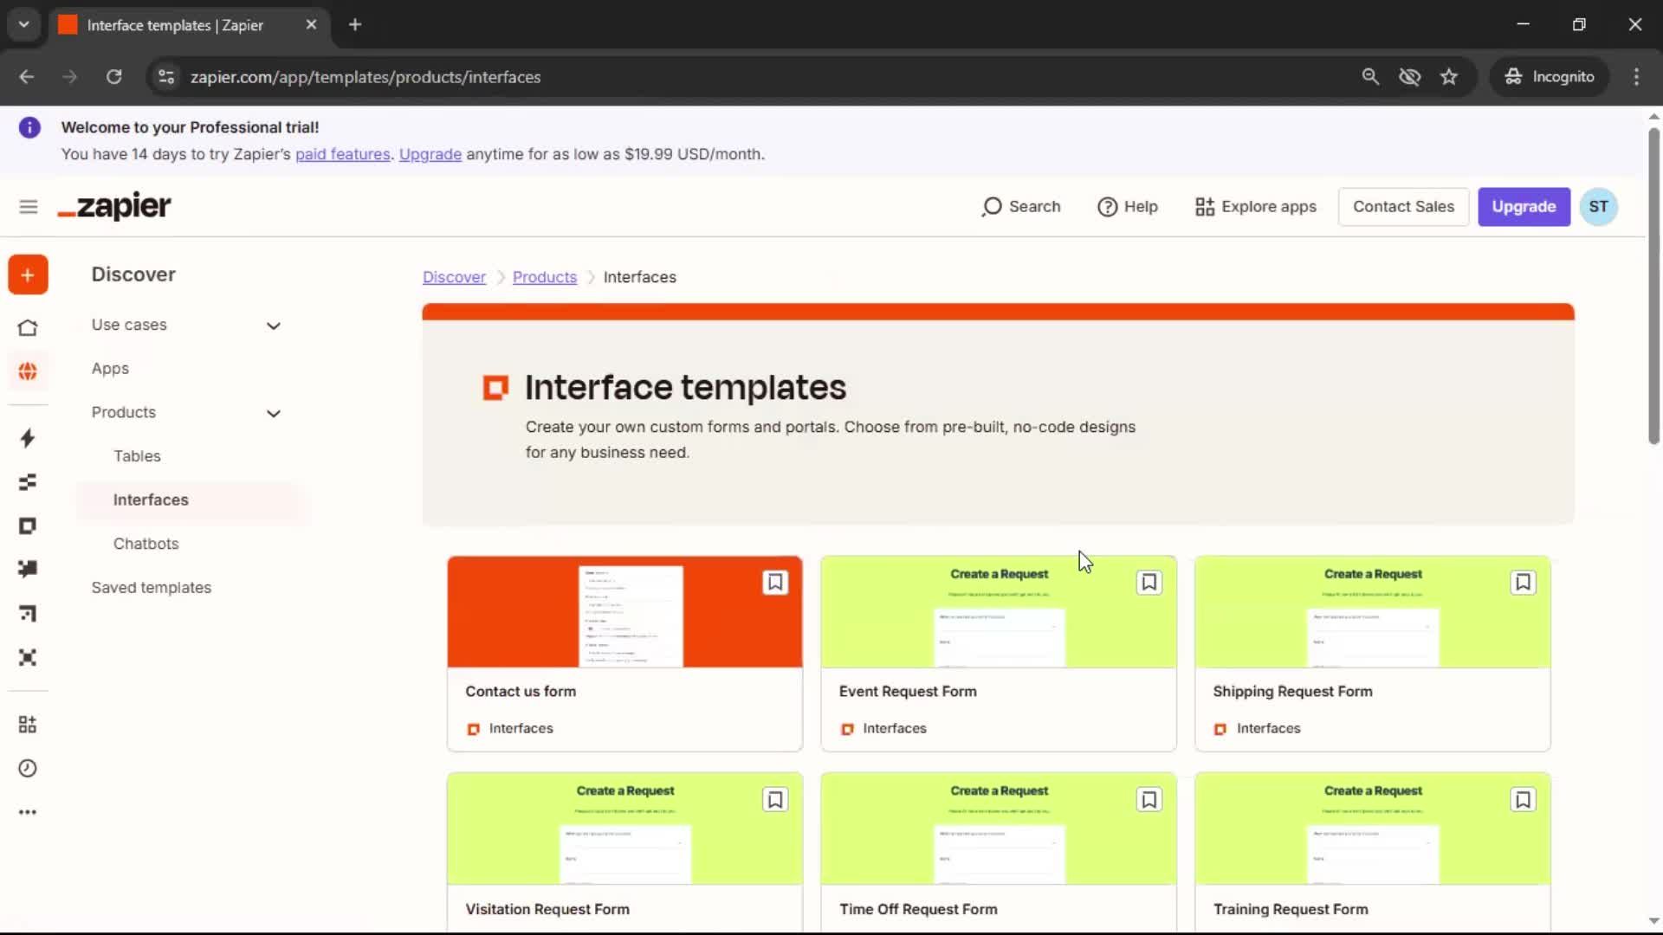Click the orange Create plus button

pyautogui.click(x=28, y=275)
